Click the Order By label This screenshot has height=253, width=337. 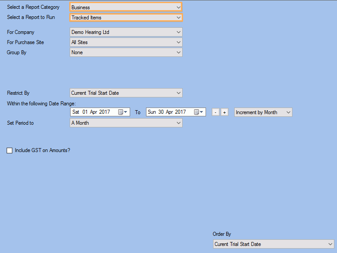222,234
